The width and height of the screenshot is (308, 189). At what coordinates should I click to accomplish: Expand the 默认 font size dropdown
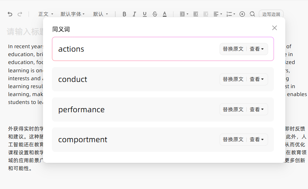(100, 14)
